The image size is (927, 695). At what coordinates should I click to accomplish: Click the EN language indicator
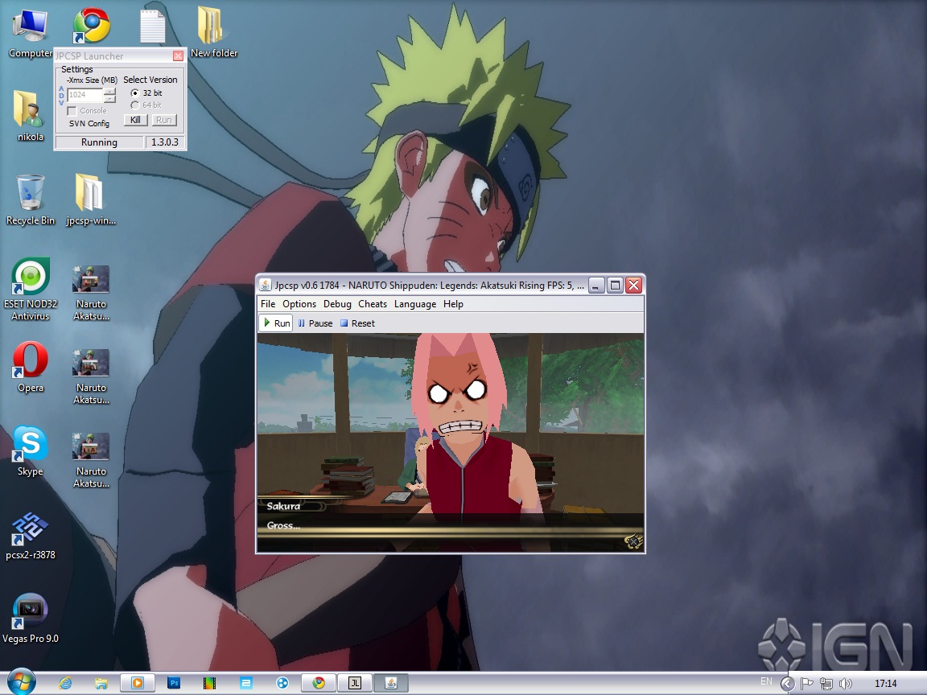click(766, 681)
